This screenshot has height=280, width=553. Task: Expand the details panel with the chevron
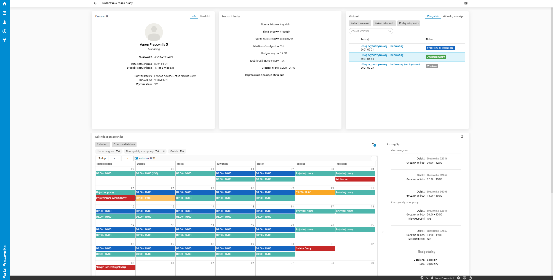pyautogui.click(x=383, y=232)
